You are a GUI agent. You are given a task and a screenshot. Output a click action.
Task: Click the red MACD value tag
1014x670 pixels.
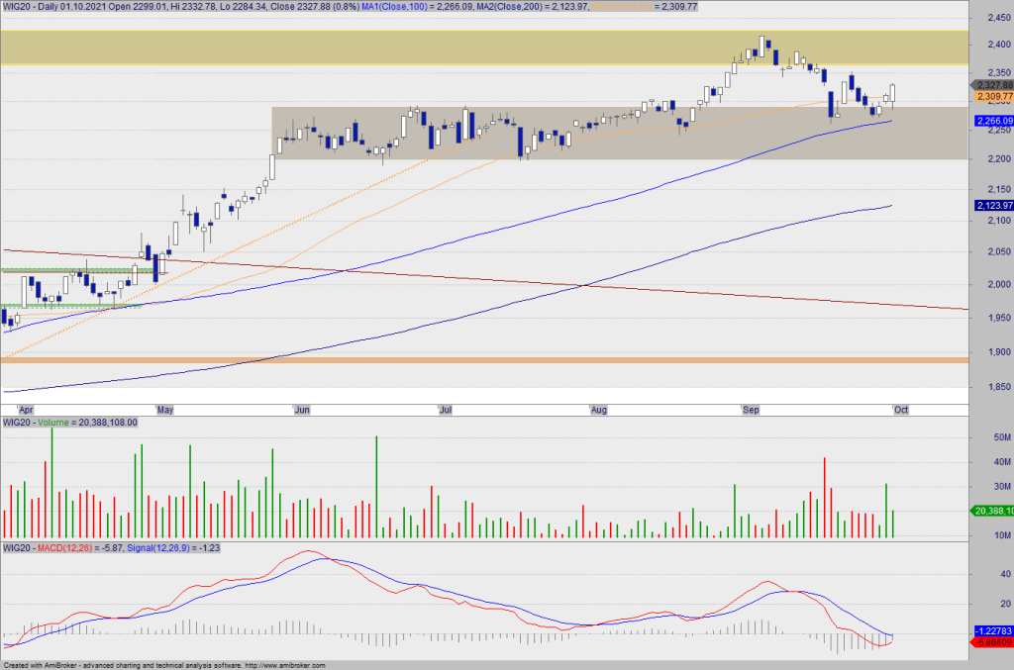[993, 642]
